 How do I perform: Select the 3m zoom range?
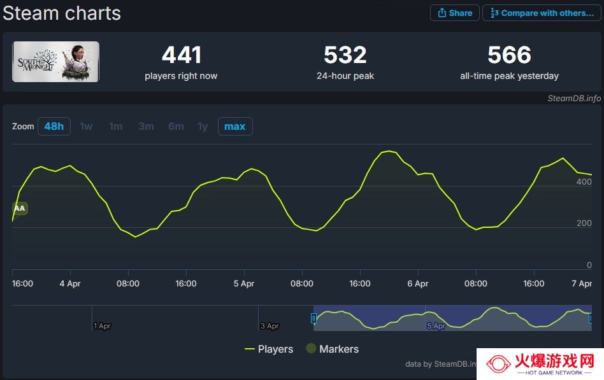coord(146,126)
